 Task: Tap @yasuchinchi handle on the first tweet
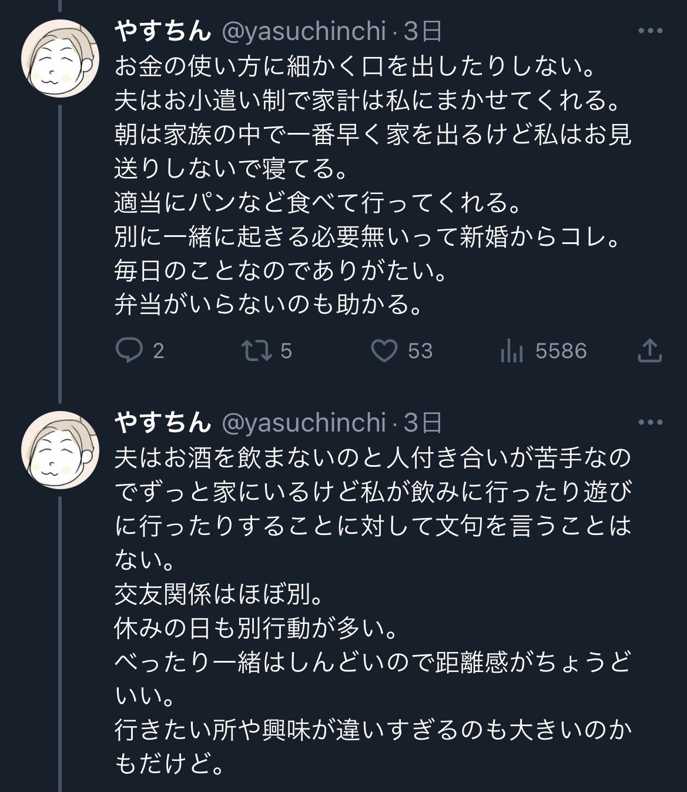tap(303, 31)
